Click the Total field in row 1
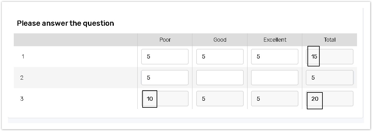Screen dimensions: 372x131 (x=329, y=57)
